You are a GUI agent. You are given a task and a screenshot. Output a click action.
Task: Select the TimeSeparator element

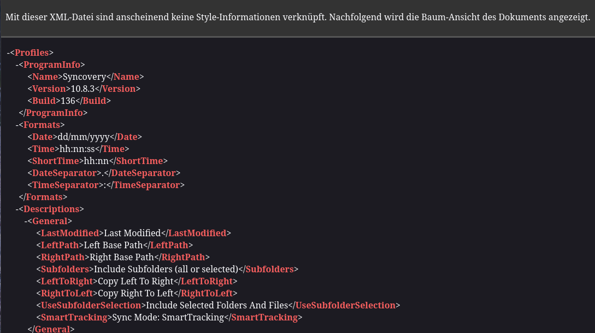(65, 185)
